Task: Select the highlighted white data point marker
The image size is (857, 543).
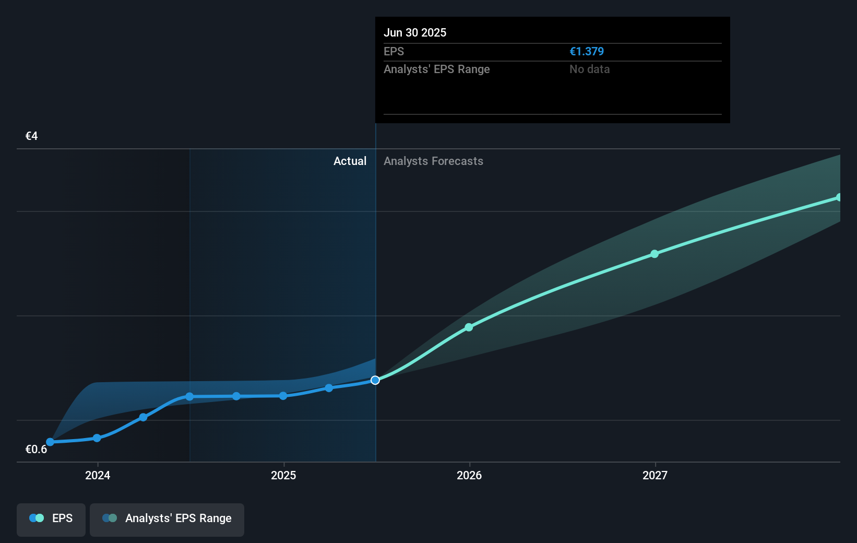Action: (x=375, y=380)
